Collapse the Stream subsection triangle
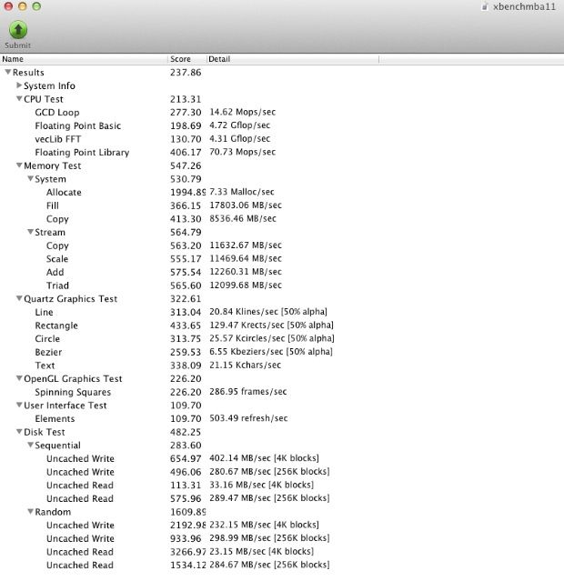This screenshot has height=581, width=564. pos(30,233)
